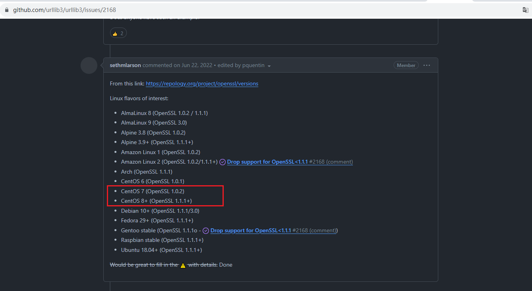Open Drop support link on Gentoo stable
Image resolution: width=532 pixels, height=291 pixels.
pyautogui.click(x=250, y=231)
